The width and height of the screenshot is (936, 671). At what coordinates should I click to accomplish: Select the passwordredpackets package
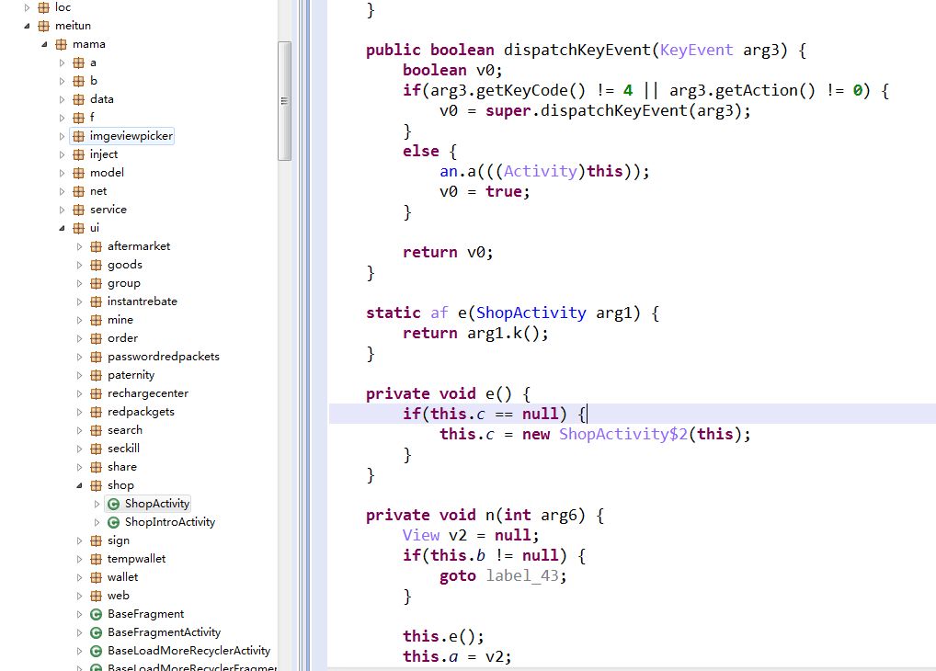pos(164,357)
